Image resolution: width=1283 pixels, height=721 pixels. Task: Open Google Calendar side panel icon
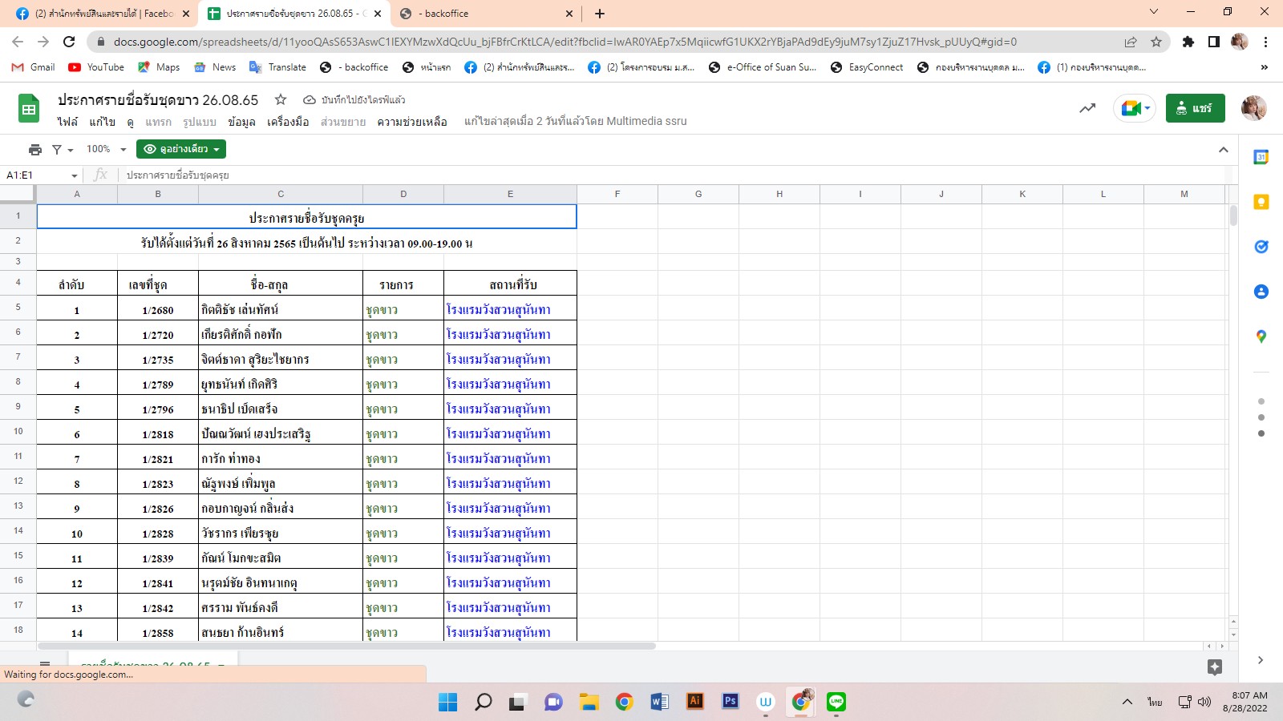(1261, 157)
